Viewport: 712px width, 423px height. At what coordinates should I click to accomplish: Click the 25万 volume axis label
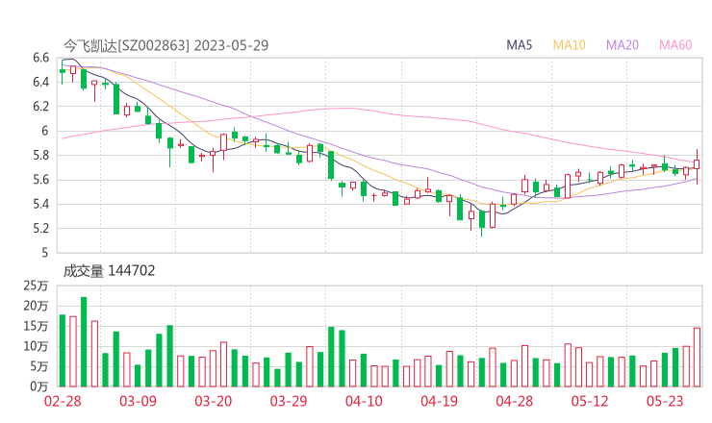36,286
